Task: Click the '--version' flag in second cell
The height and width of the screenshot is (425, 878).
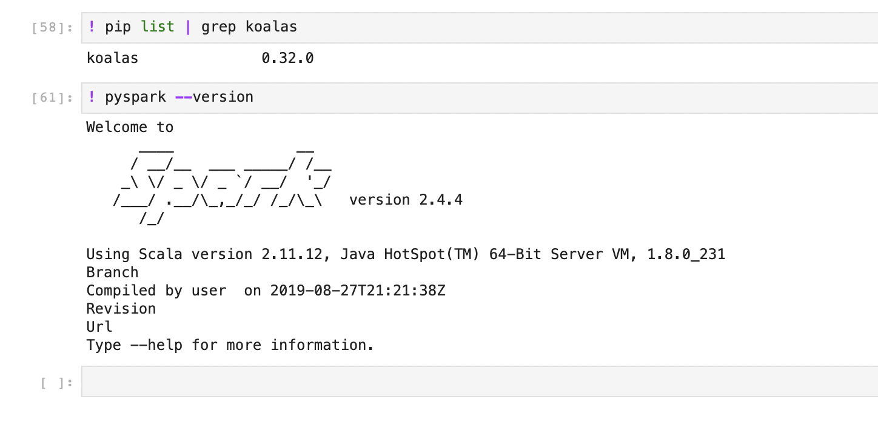Action: (x=214, y=97)
